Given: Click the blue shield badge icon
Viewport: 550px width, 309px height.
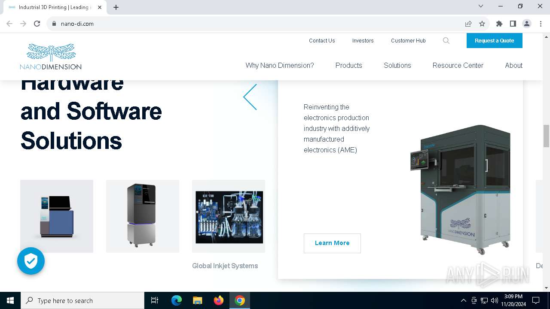Looking at the screenshot, I should (x=31, y=261).
